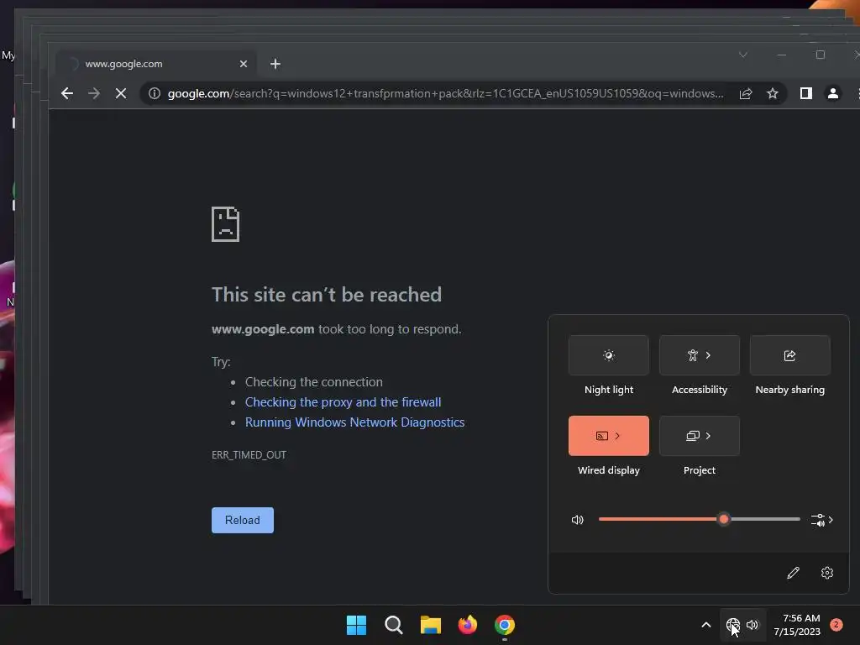The image size is (860, 645).
Task: Open the Windows Start menu
Action: click(356, 625)
